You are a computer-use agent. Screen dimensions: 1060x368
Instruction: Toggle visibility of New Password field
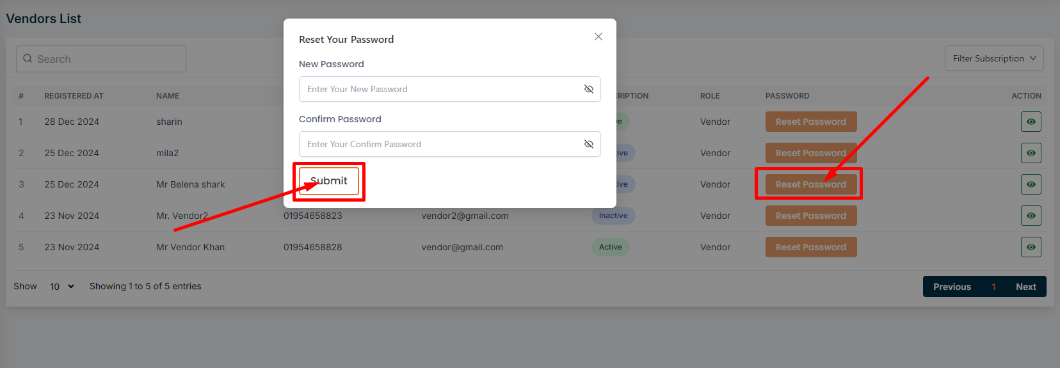coord(588,89)
